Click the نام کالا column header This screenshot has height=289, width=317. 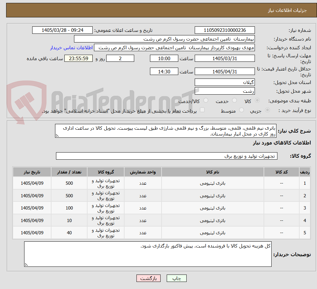[212, 172]
